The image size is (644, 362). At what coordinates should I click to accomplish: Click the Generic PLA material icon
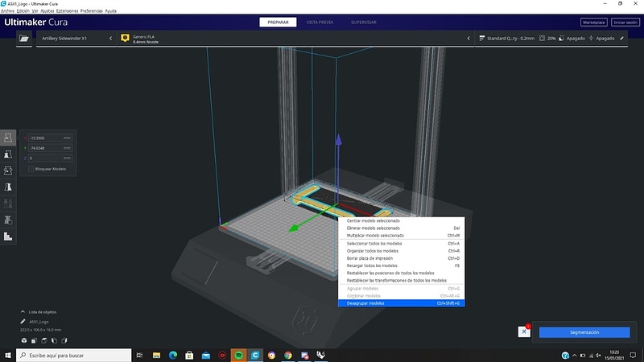click(x=126, y=38)
